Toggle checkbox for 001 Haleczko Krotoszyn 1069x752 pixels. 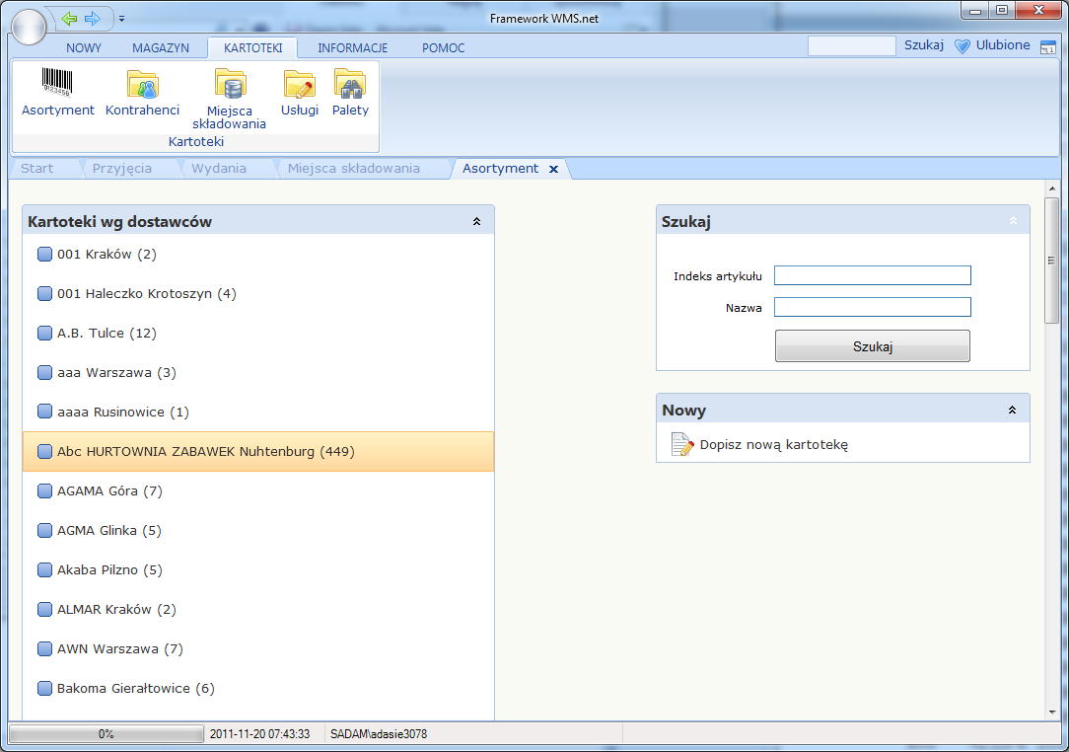click(44, 293)
